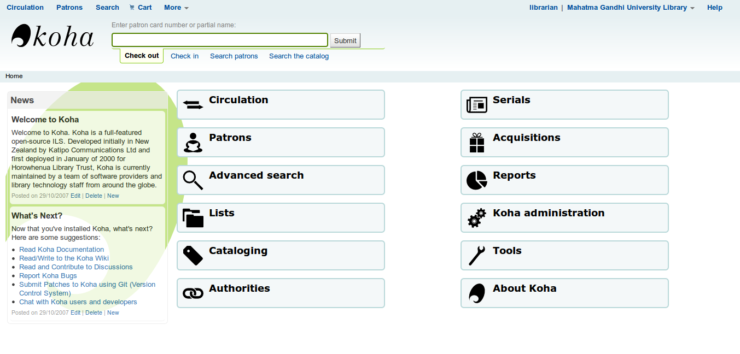
Task: Switch to Search the catalog tab
Action: 299,56
